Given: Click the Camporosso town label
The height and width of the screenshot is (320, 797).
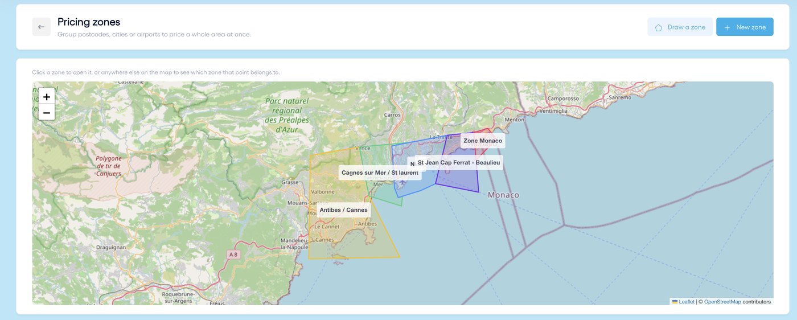Looking at the screenshot, I should (563, 98).
